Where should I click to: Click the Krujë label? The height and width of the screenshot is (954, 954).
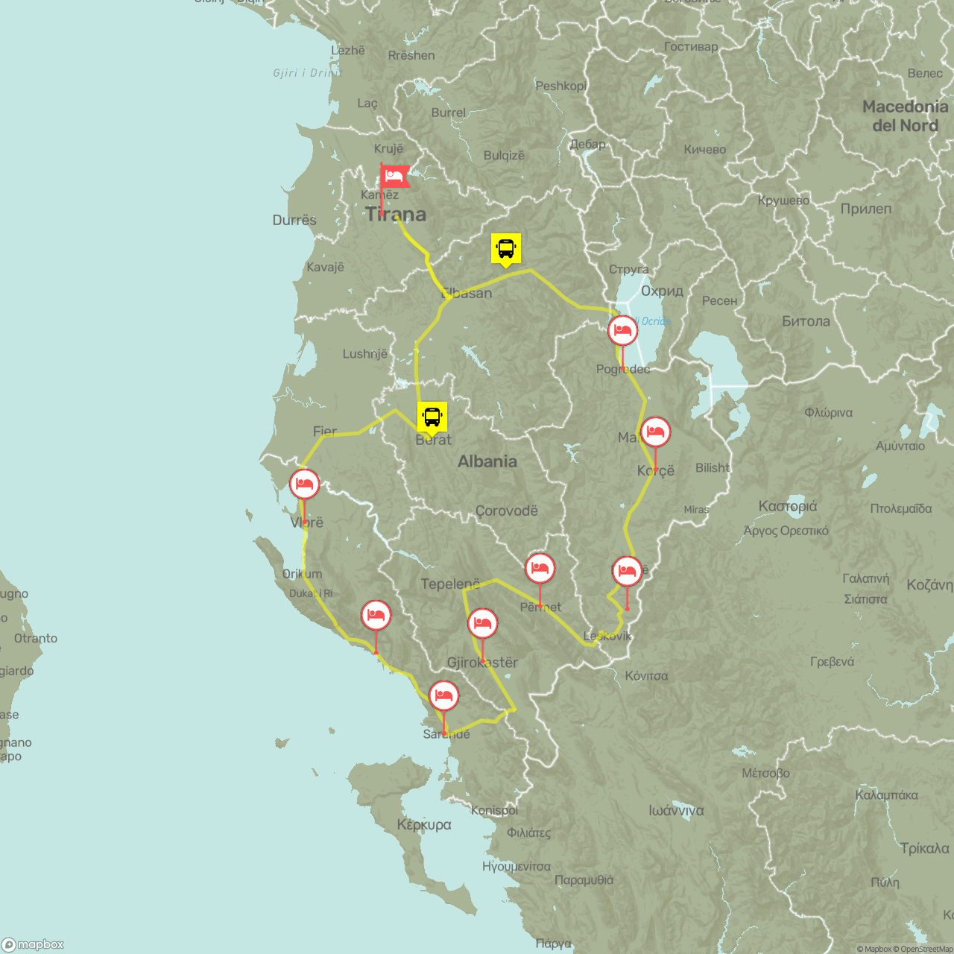[388, 149]
